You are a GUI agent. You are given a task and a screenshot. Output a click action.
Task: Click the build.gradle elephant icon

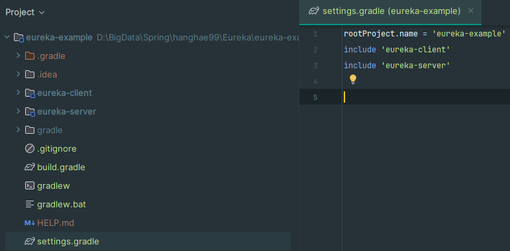pos(30,168)
